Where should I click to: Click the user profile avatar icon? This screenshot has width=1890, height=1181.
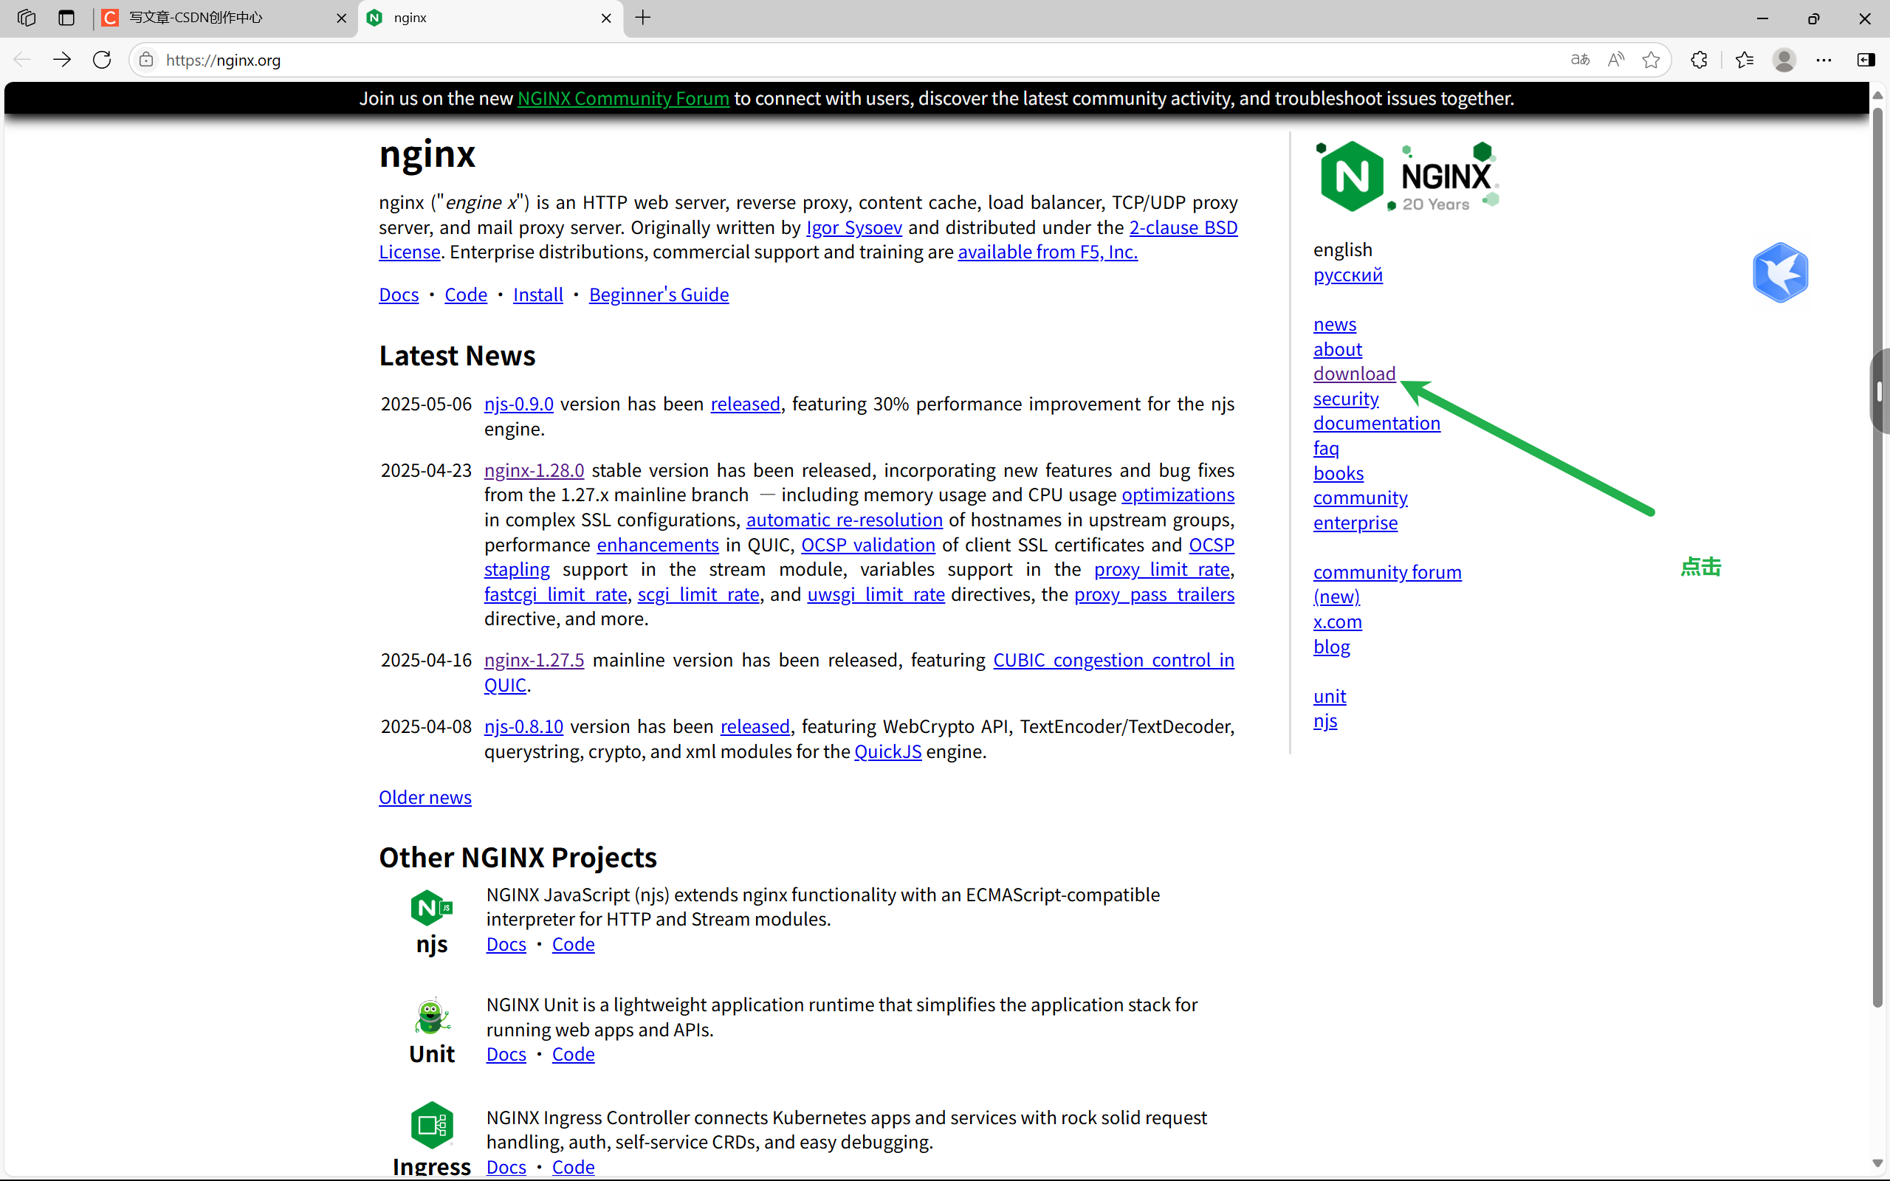[1784, 59]
